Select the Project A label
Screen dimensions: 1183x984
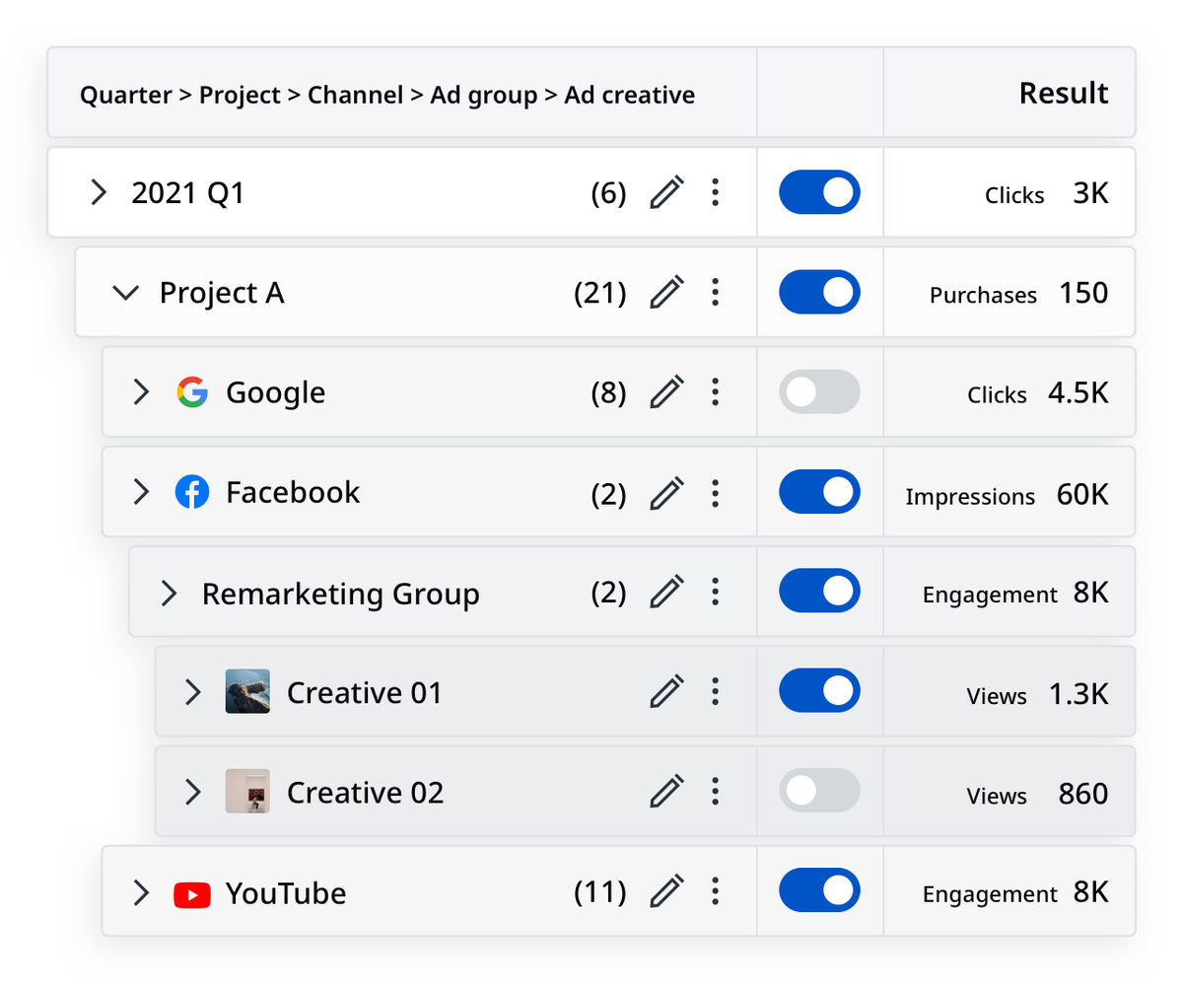click(x=222, y=293)
